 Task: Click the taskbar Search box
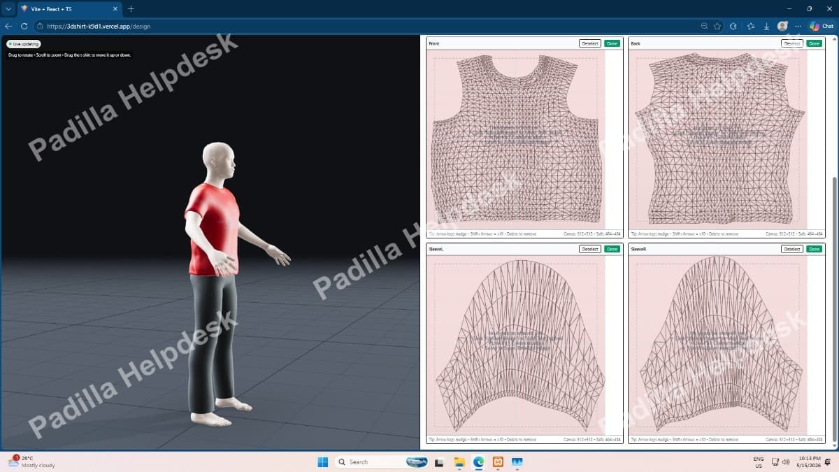tap(381, 462)
